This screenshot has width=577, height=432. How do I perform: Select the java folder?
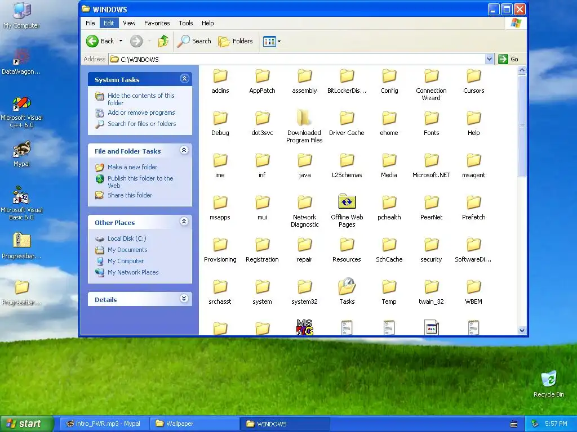tap(304, 166)
